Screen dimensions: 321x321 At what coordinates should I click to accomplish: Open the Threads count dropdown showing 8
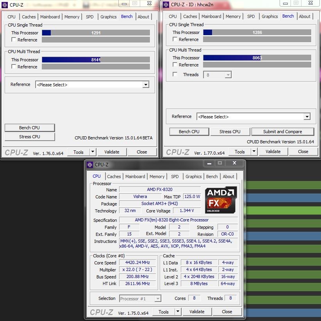click(218, 75)
